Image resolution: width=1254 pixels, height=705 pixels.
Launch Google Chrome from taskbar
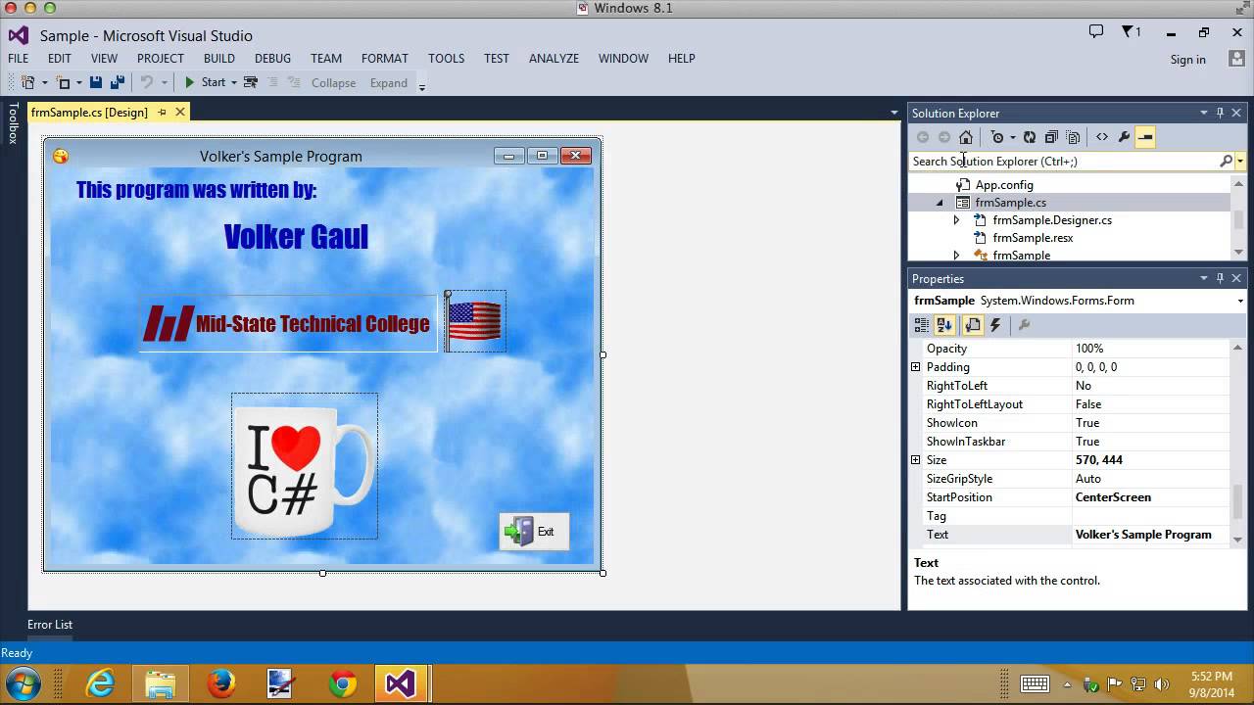342,683
